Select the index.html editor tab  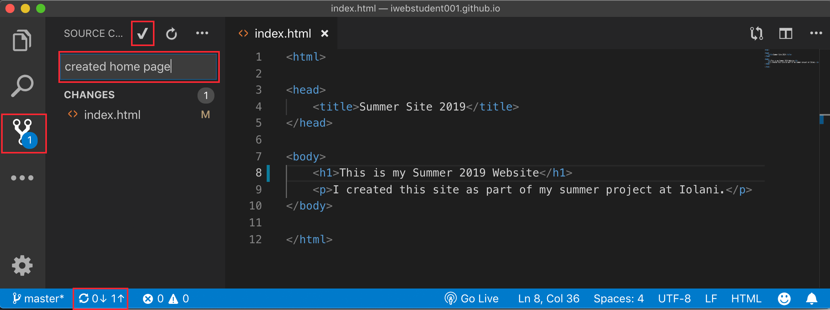282,34
